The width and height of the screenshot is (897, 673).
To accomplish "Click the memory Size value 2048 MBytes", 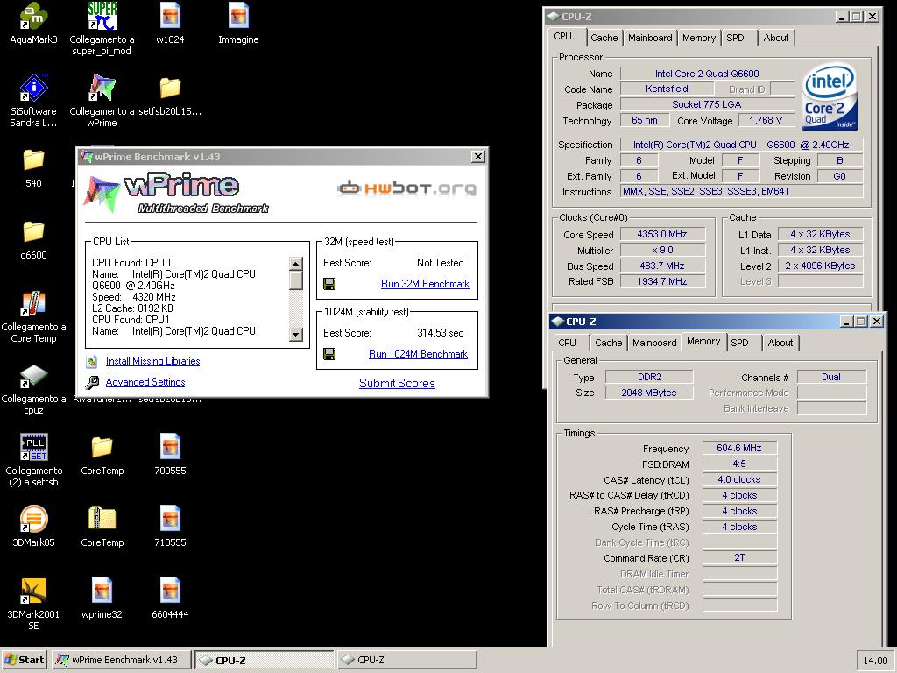I will pos(649,393).
